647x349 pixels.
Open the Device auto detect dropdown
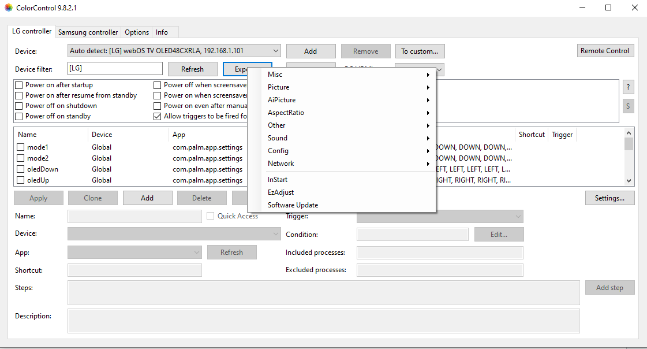(174, 51)
